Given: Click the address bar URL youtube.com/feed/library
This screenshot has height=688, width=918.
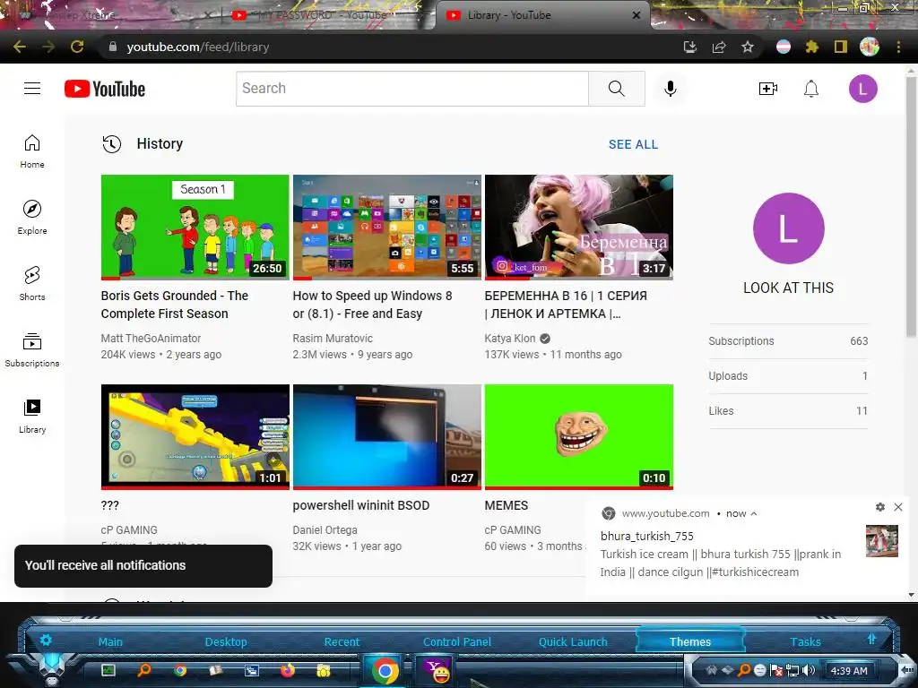Looking at the screenshot, I should tap(198, 47).
